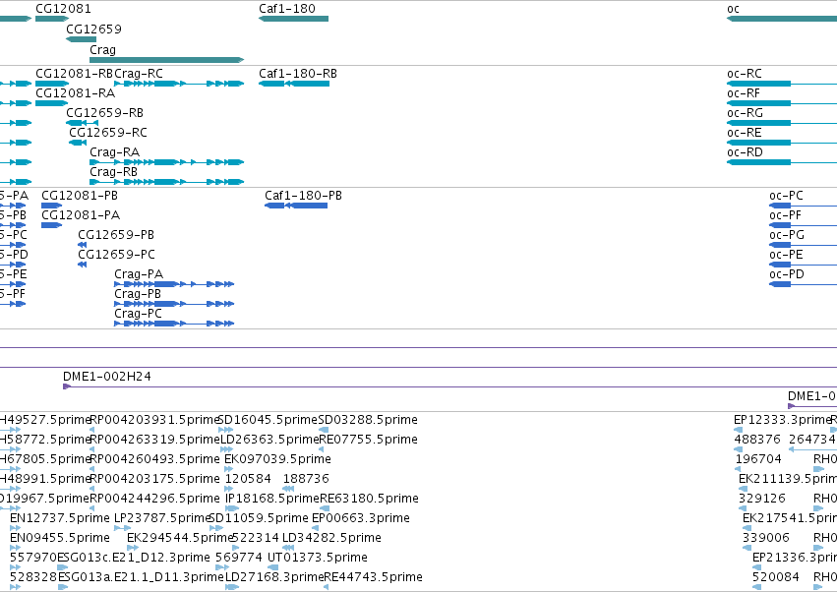837x592 pixels.
Task: Click the 329126 EST label
Action: click(761, 499)
